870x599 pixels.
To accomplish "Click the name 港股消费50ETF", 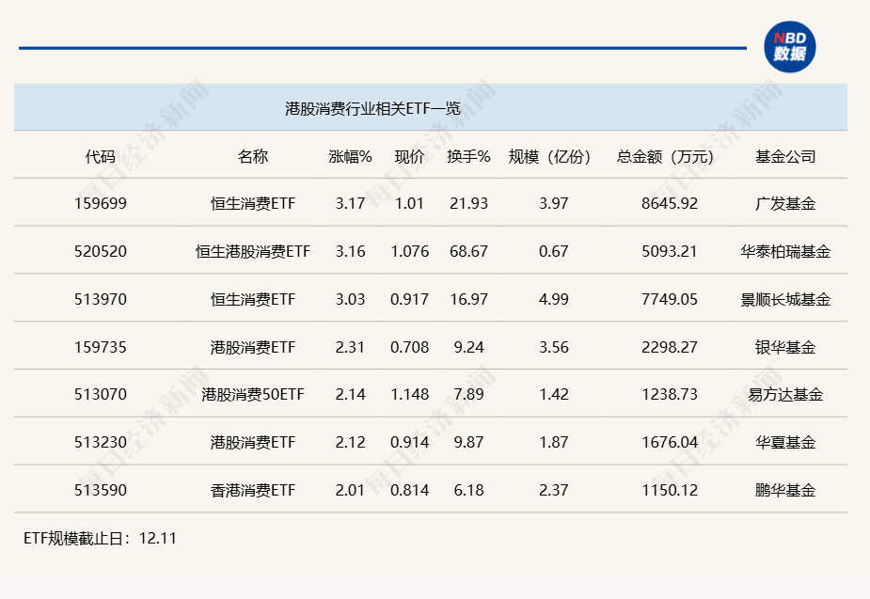I will 253,394.
